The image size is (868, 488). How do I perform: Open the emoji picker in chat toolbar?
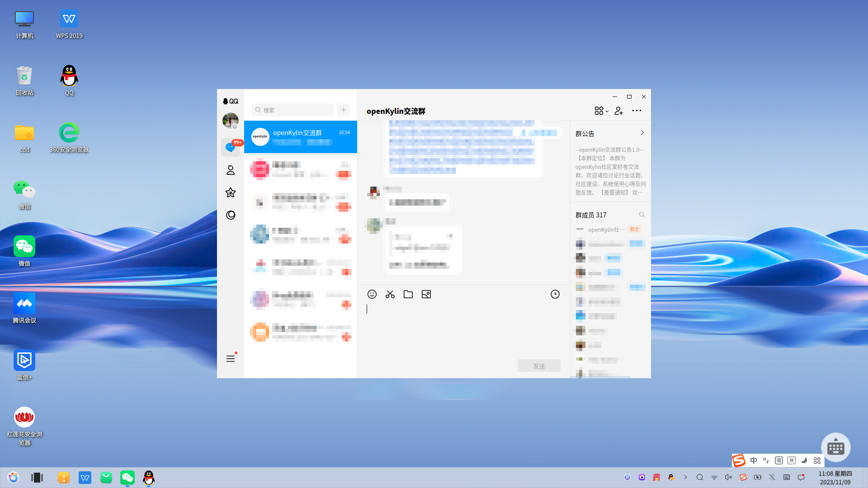pos(372,294)
